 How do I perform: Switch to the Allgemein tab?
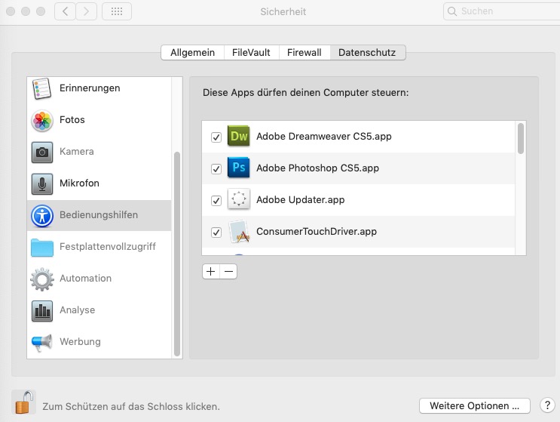point(192,53)
